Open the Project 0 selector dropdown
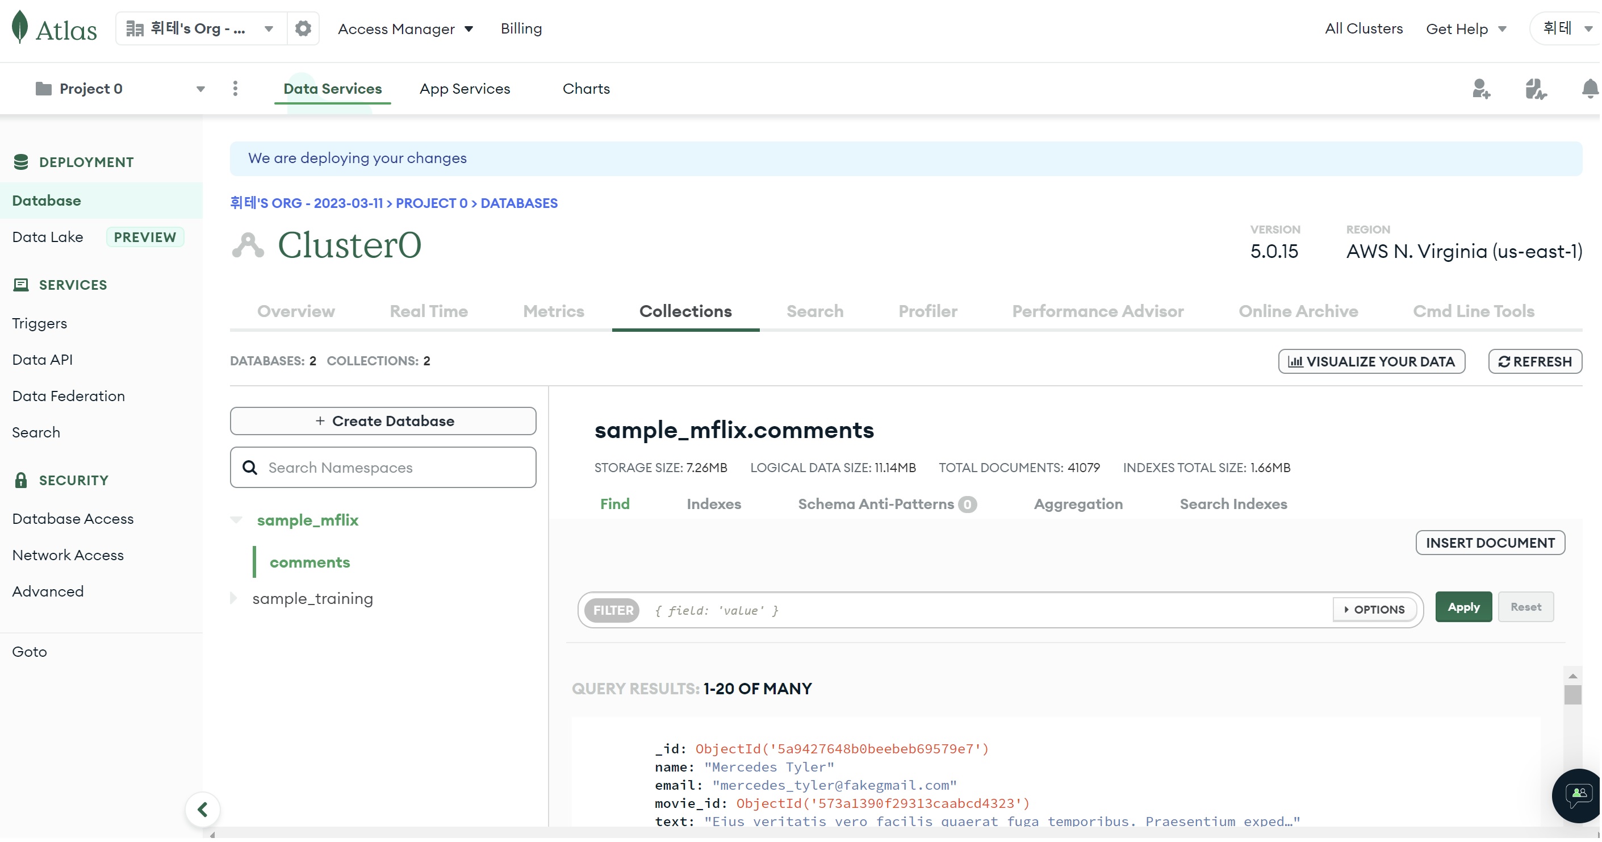Image resolution: width=1602 pixels, height=842 pixels. pyautogui.click(x=120, y=89)
